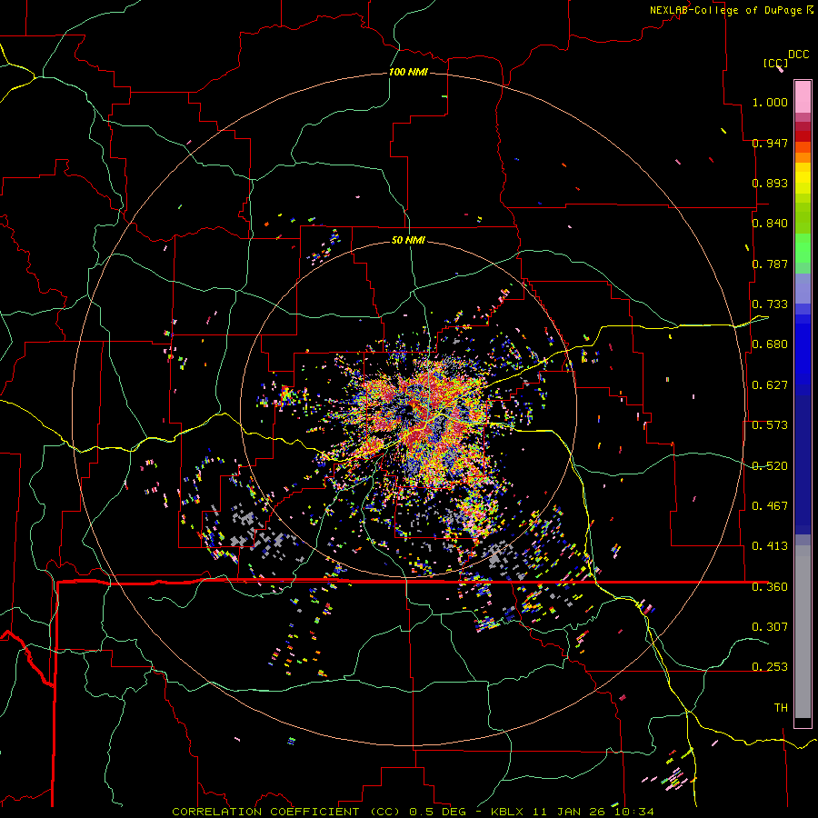The height and width of the screenshot is (818, 818).
Task: Click the DCC legend label
Action: [798, 55]
